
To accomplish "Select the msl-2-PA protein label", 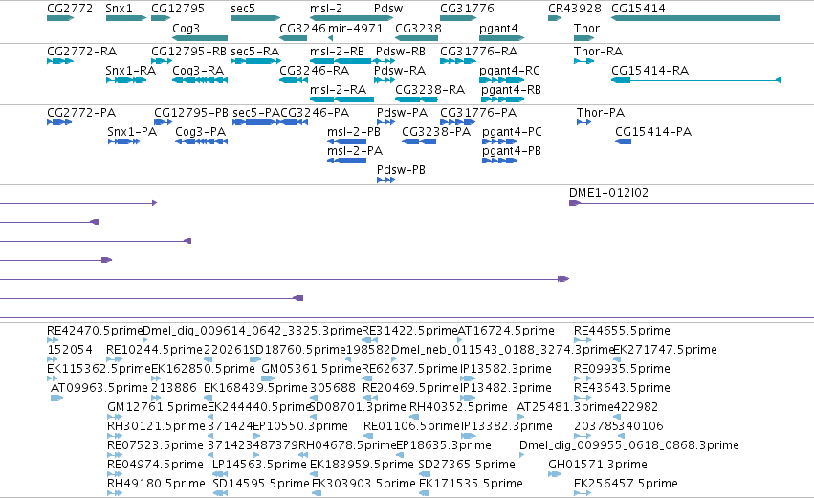I will click(355, 151).
